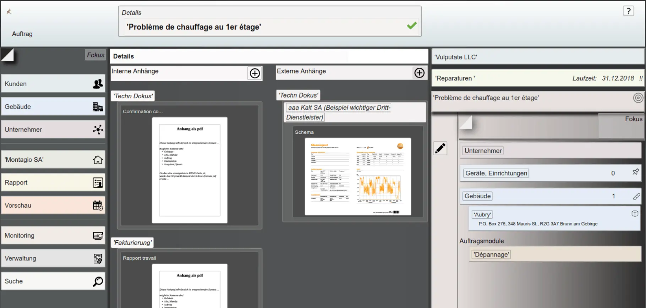Click the pin icon on Geräte, Einrichtungen
The width and height of the screenshot is (646, 308).
(x=635, y=172)
